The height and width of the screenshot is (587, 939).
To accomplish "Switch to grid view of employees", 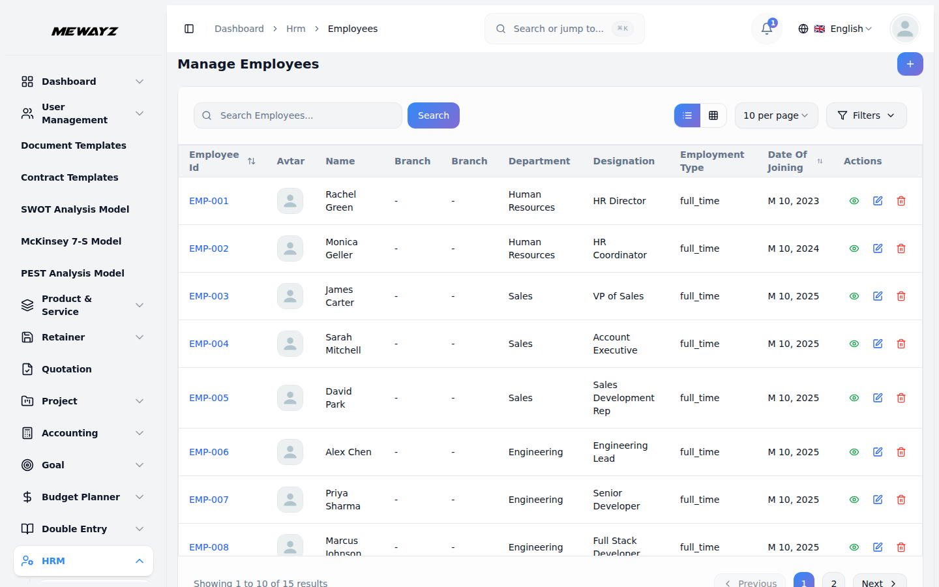I will 714,115.
